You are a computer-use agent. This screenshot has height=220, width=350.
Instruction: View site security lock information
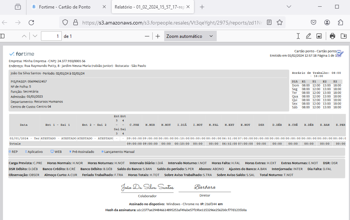(x=76, y=23)
